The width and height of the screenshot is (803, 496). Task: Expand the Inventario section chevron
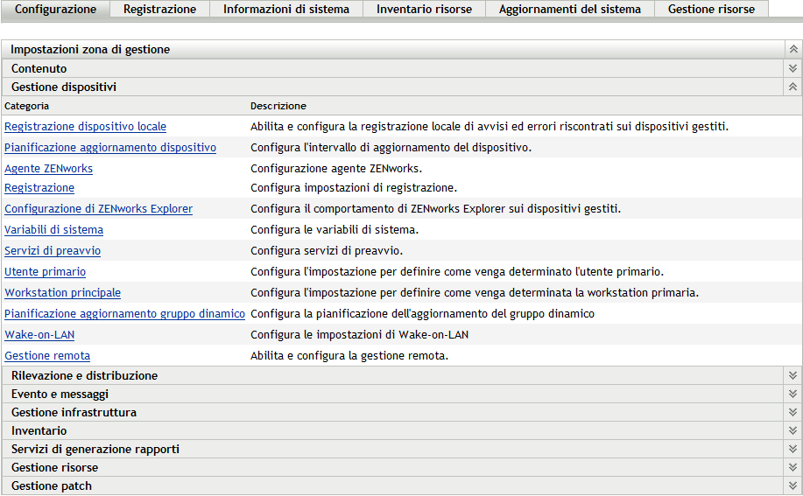point(792,430)
